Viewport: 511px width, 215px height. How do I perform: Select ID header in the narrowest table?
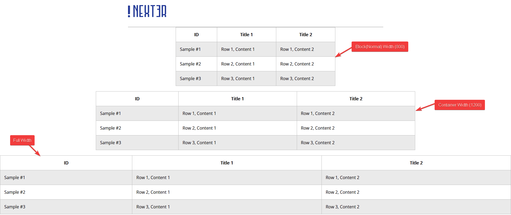[x=196, y=35]
